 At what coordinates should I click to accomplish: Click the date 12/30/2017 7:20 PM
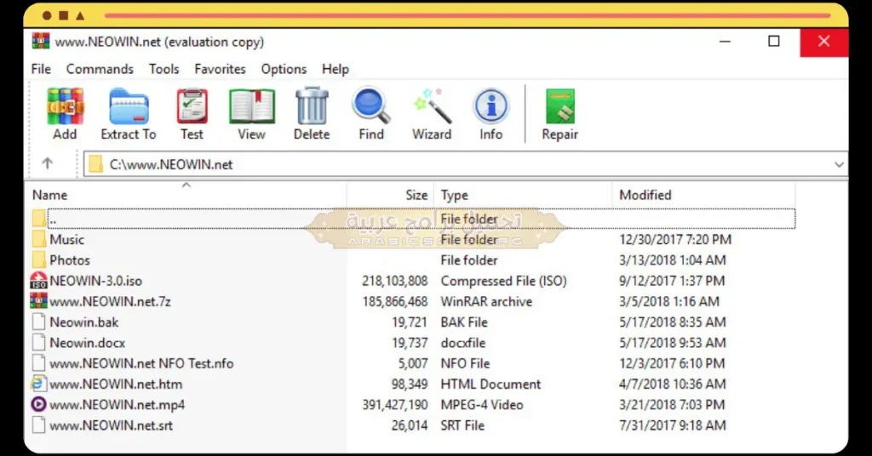(x=675, y=239)
